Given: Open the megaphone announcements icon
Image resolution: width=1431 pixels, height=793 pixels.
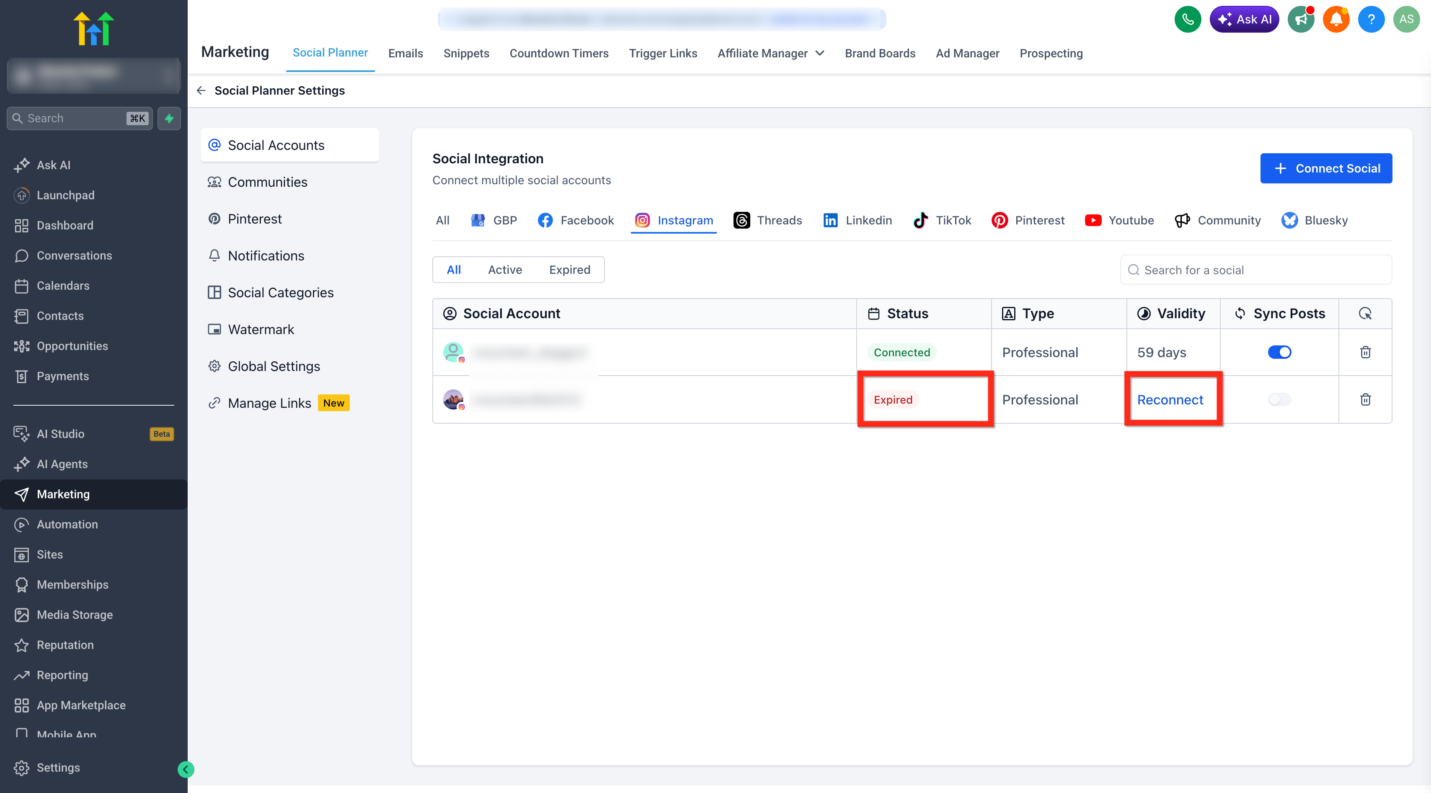Looking at the screenshot, I should pyautogui.click(x=1301, y=19).
